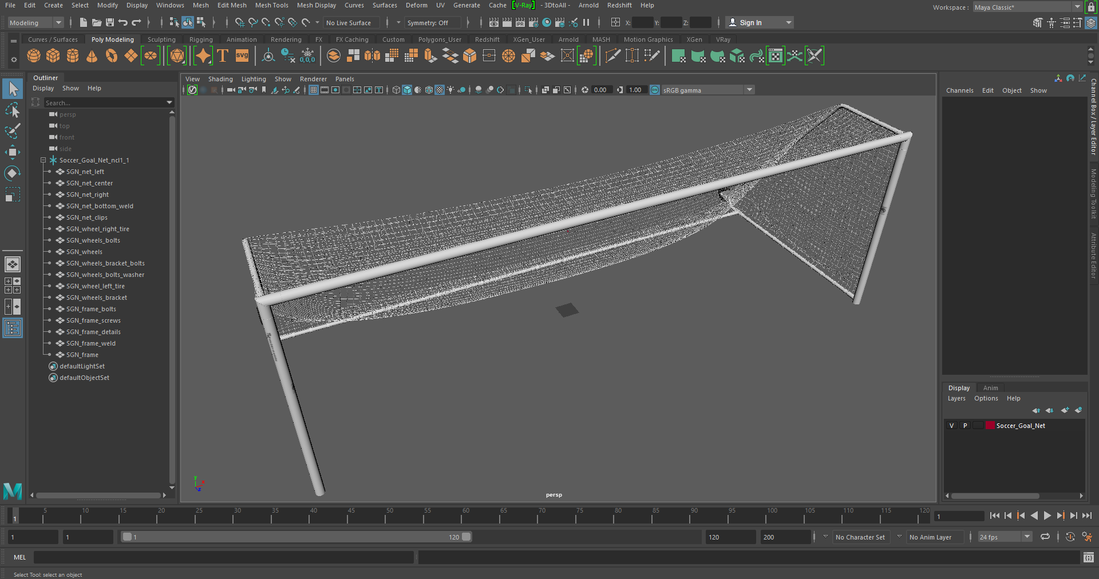Select the Rotate tool in toolbox
Viewport: 1099px width, 579px height.
point(12,173)
